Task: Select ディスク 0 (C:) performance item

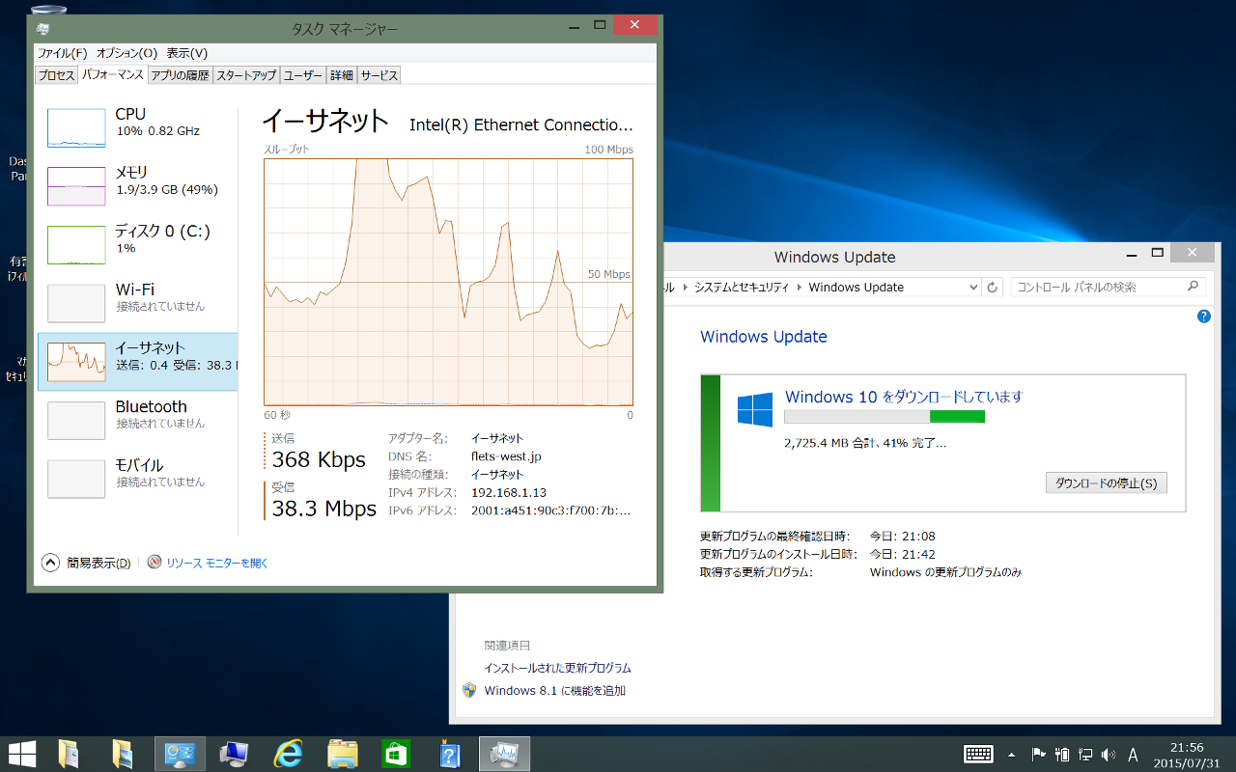Action: pyautogui.click(x=137, y=245)
